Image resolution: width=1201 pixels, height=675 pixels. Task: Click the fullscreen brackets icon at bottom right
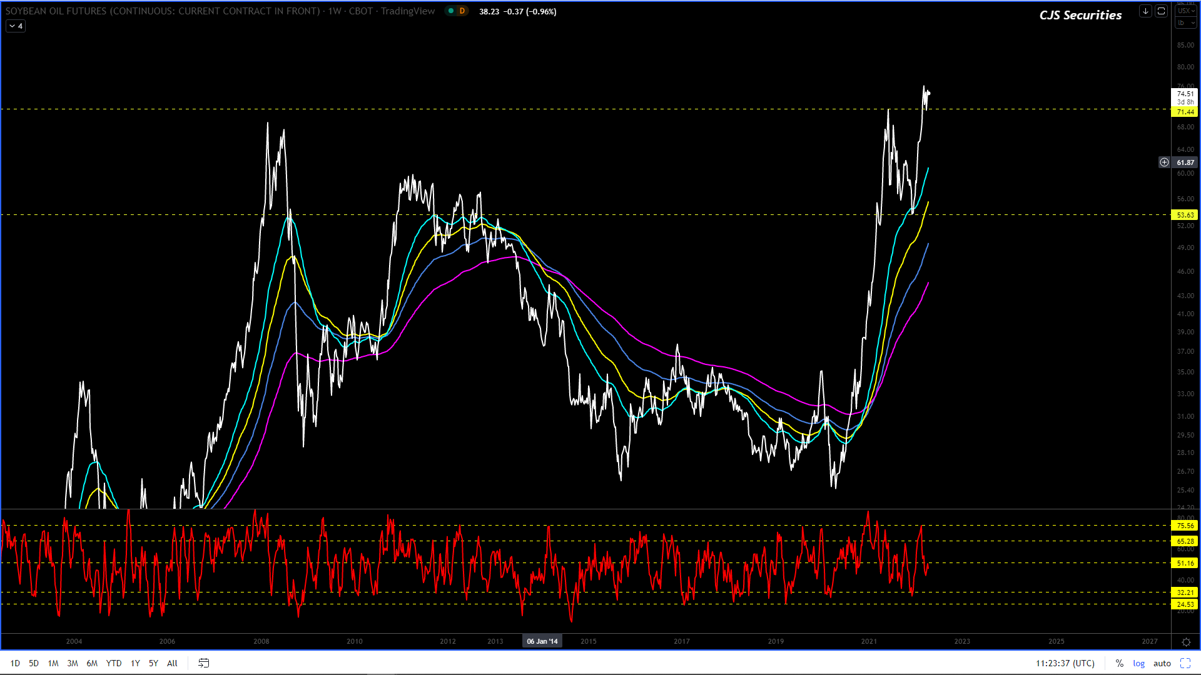(x=1185, y=663)
